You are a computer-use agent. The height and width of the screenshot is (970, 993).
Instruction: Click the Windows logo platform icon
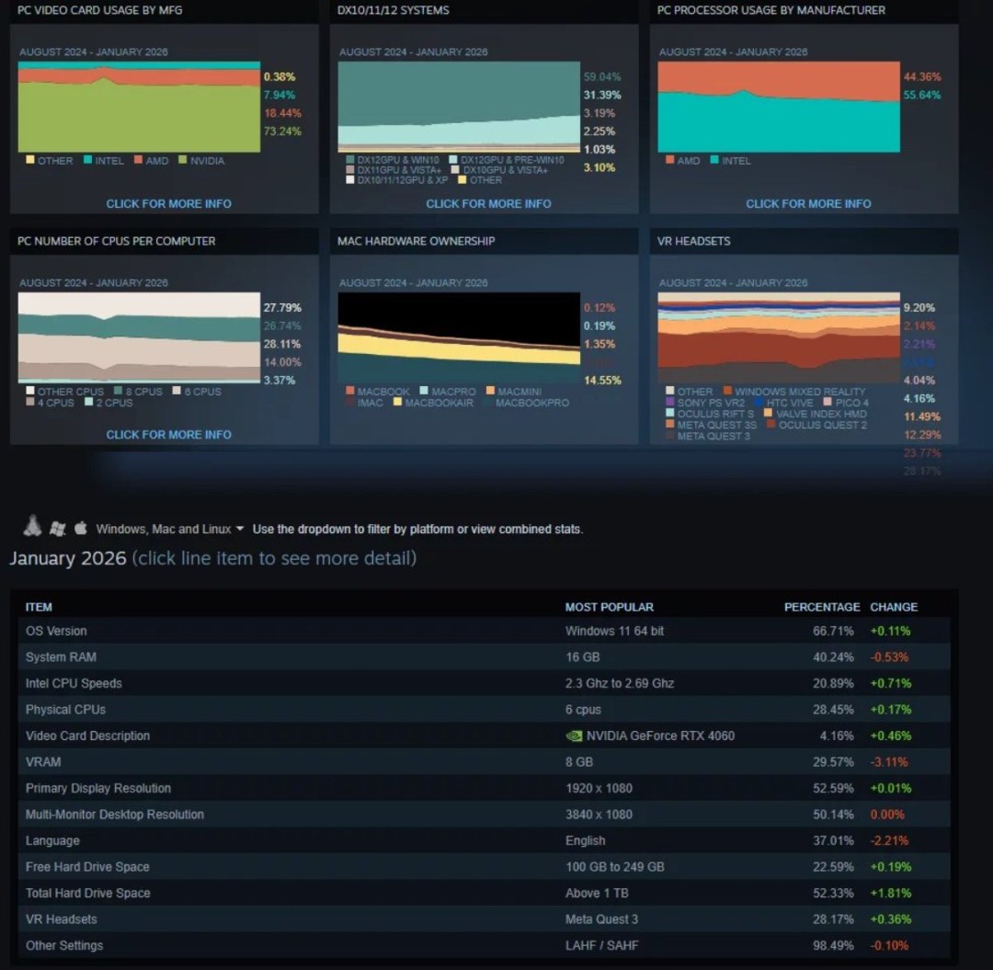[x=57, y=528]
